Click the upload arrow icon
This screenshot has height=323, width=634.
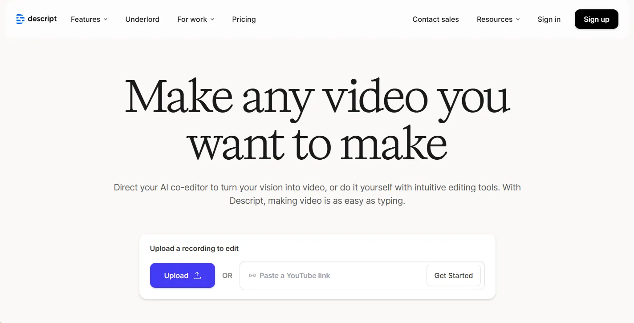(x=197, y=275)
